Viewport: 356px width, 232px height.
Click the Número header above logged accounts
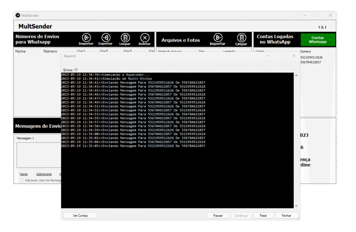[306, 51]
